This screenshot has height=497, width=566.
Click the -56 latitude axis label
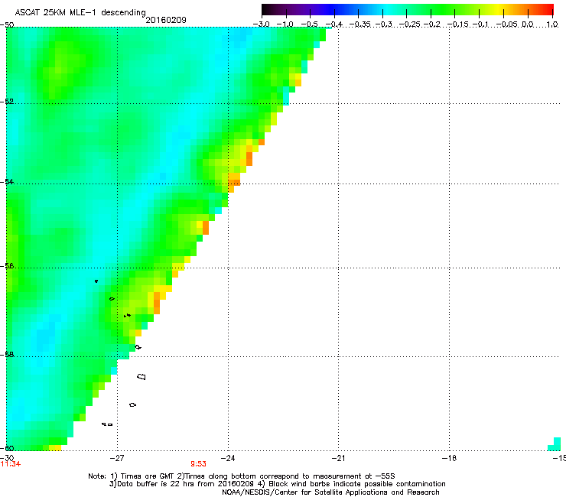click(x=7, y=266)
